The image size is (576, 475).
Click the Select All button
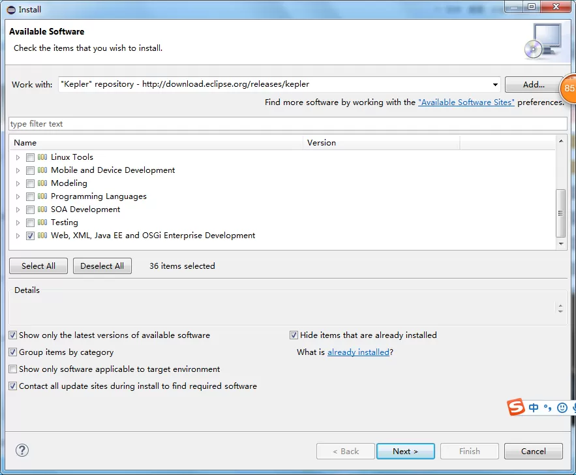pyautogui.click(x=38, y=266)
